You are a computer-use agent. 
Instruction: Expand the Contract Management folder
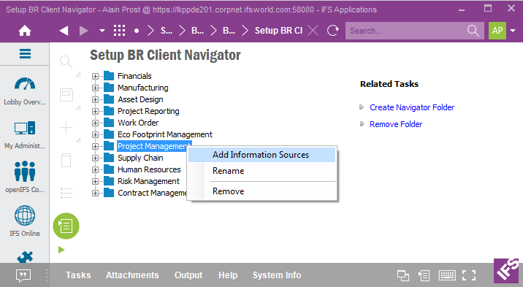(x=95, y=193)
